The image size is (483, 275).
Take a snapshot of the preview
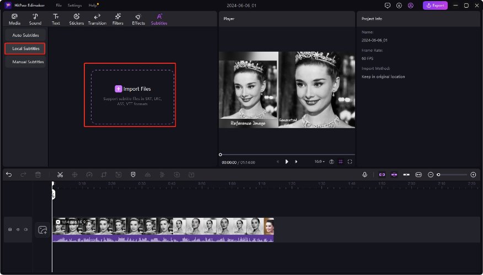pos(331,162)
